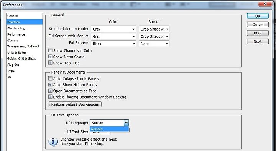Uncheck Show Tool Tips
This screenshot has width=276, height=151.
click(x=50, y=63)
